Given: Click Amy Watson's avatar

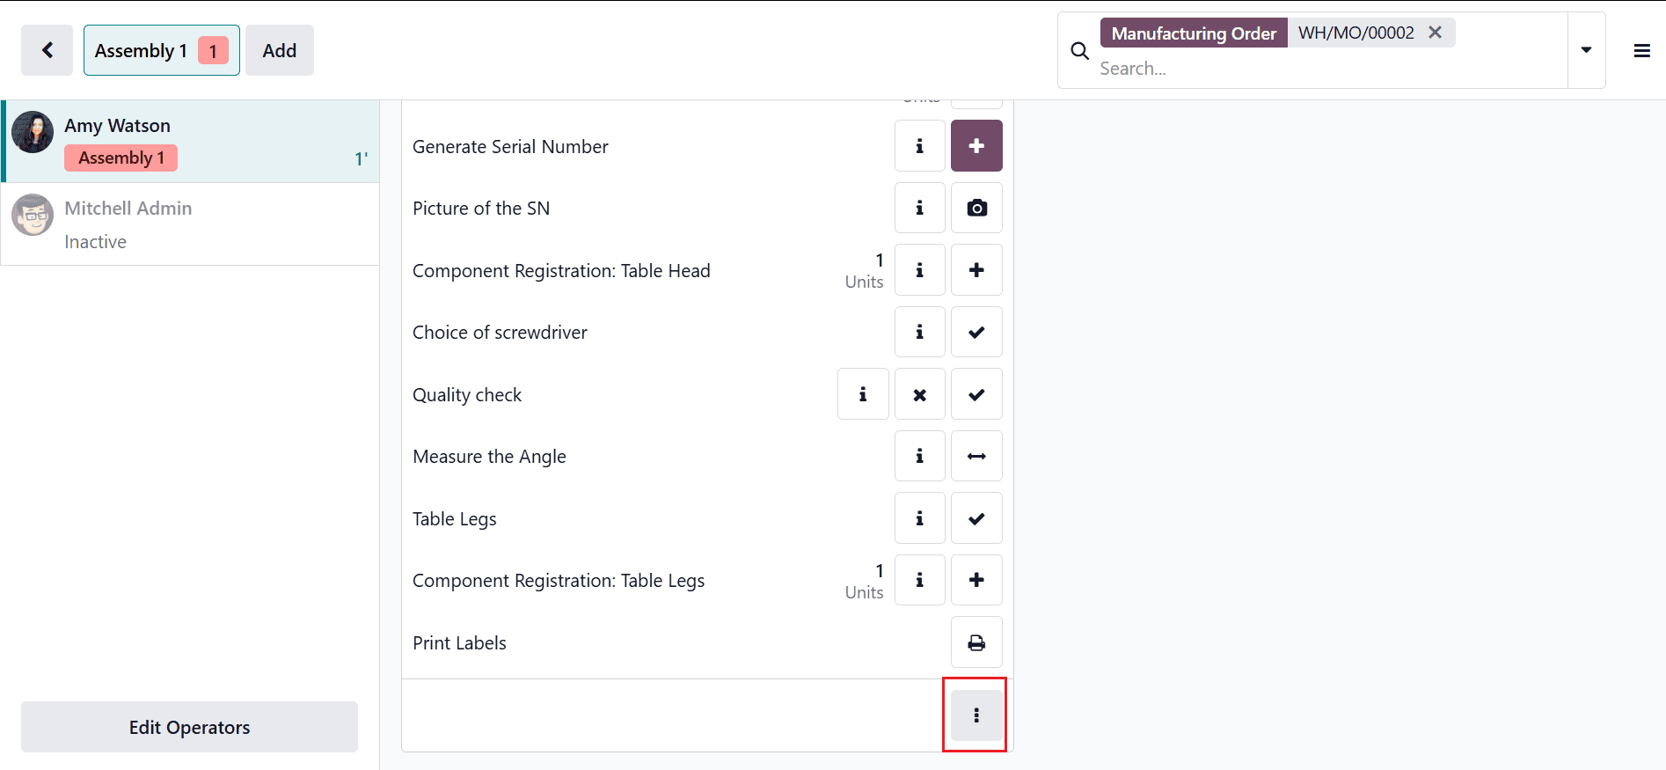Looking at the screenshot, I should pyautogui.click(x=33, y=132).
